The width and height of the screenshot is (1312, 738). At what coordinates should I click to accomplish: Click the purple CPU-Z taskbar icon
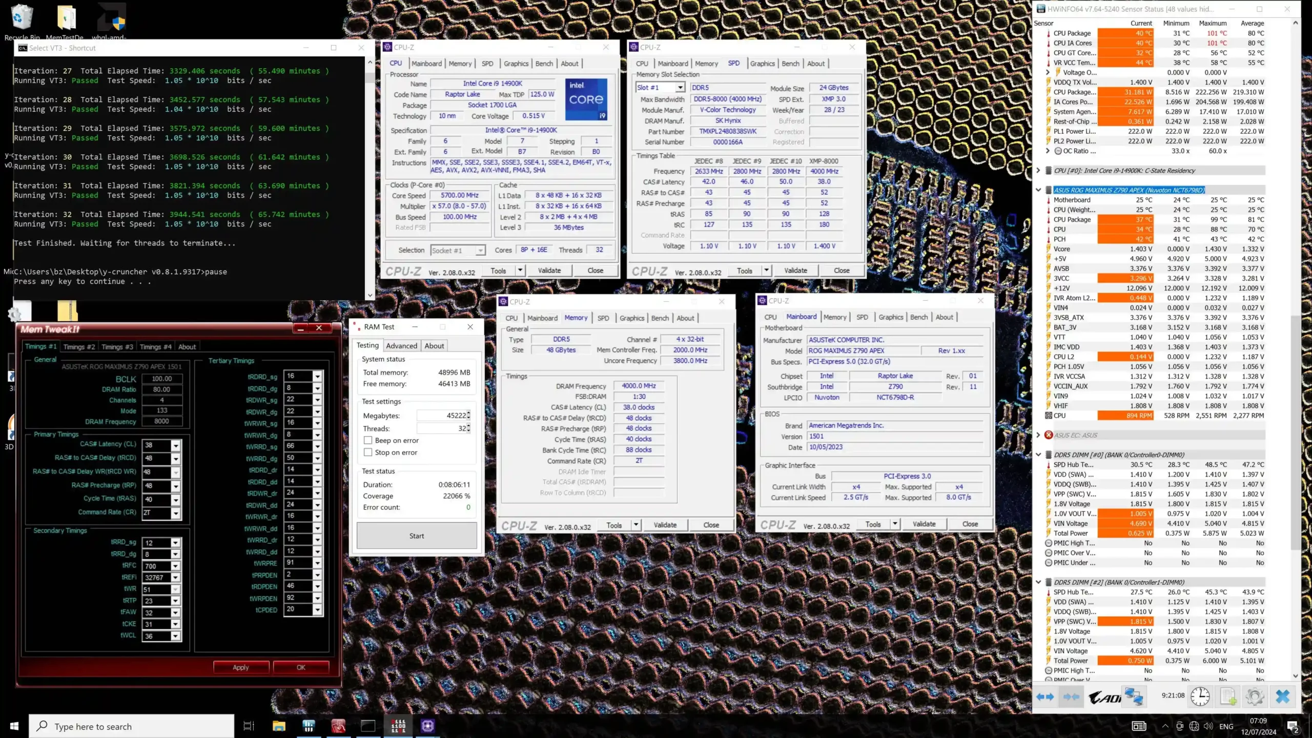(x=428, y=726)
